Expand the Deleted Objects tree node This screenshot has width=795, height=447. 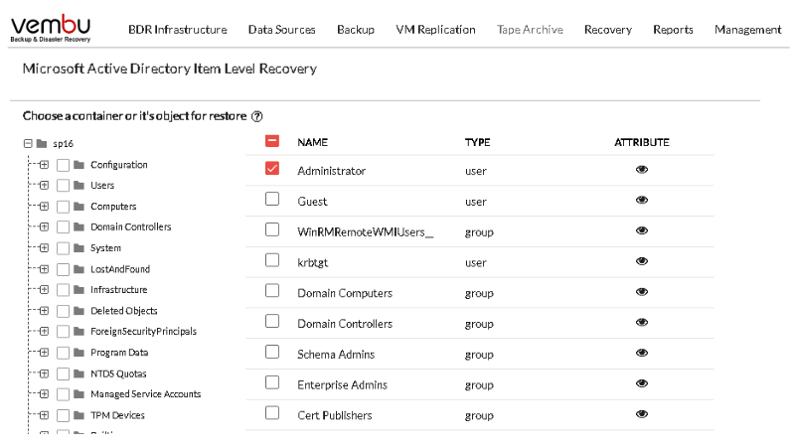(44, 311)
